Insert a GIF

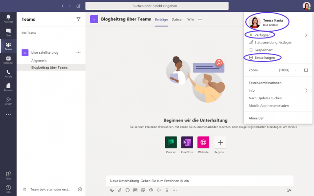tap(135, 190)
